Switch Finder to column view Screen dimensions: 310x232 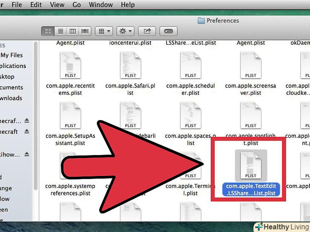click(x=72, y=31)
